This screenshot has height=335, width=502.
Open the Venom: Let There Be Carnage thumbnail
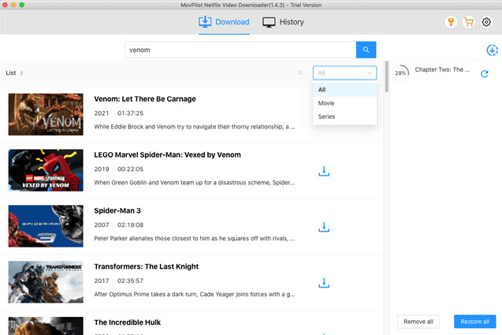pos(46,114)
